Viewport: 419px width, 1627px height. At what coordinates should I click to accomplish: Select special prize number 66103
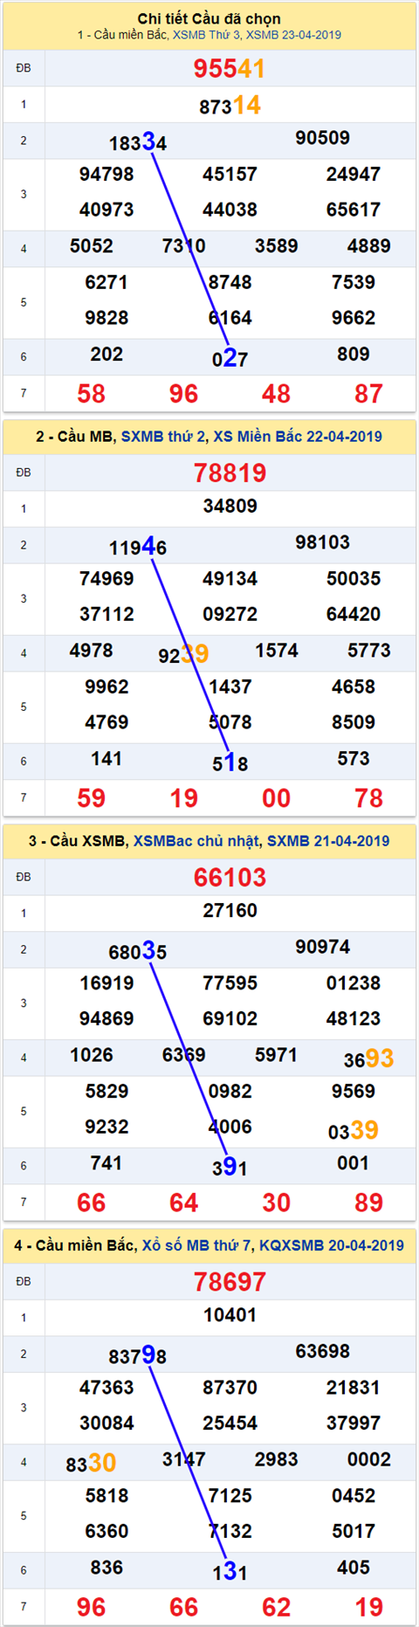(230, 877)
